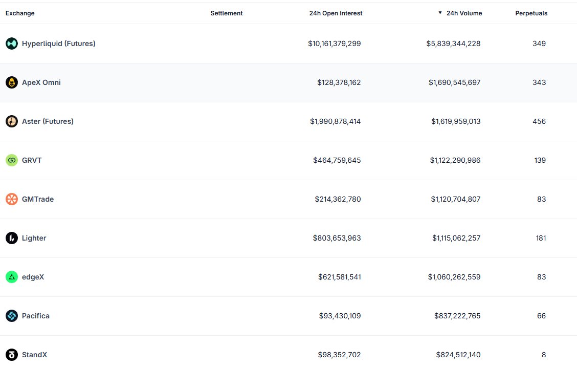Open edgeX exchange page
This screenshot has width=577, height=368.
click(x=33, y=277)
